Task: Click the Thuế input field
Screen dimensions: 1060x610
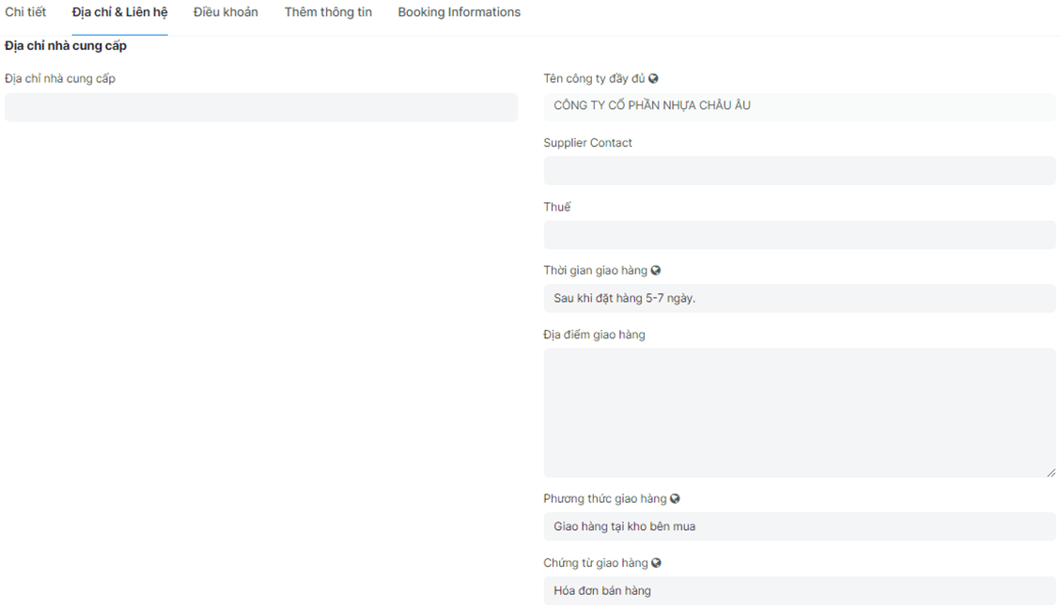Action: point(799,234)
